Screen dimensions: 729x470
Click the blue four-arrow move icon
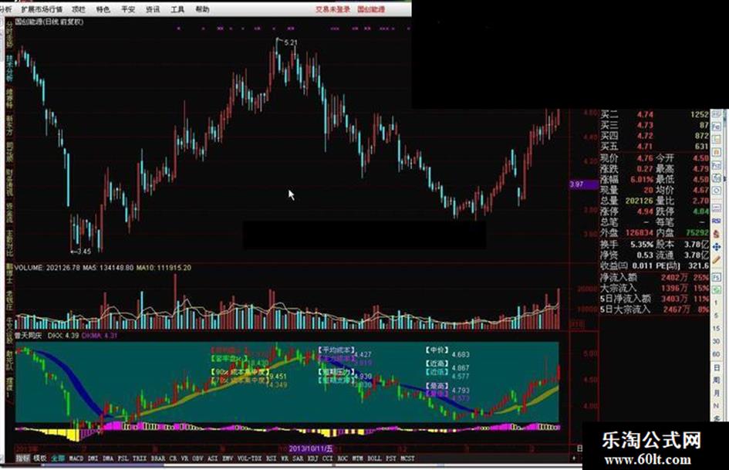pyautogui.click(x=716, y=247)
